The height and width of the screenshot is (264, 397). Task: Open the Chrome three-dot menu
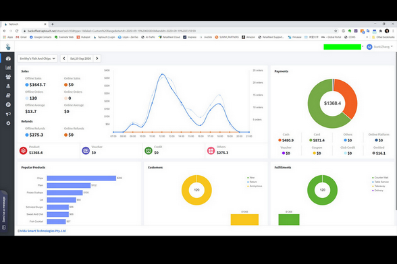[x=393, y=31]
